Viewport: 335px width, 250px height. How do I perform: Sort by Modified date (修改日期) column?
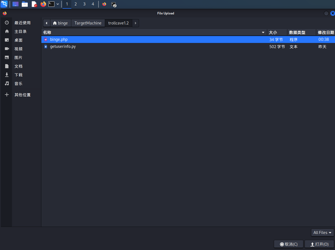pyautogui.click(x=325, y=33)
